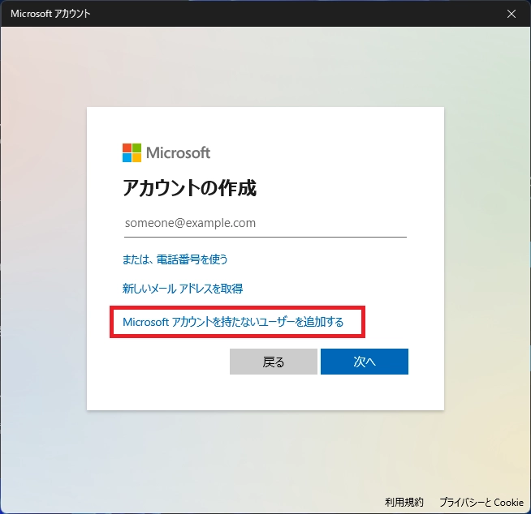Click the Microsoft four-color logo
Screen dimensions: 531x514
132,153
